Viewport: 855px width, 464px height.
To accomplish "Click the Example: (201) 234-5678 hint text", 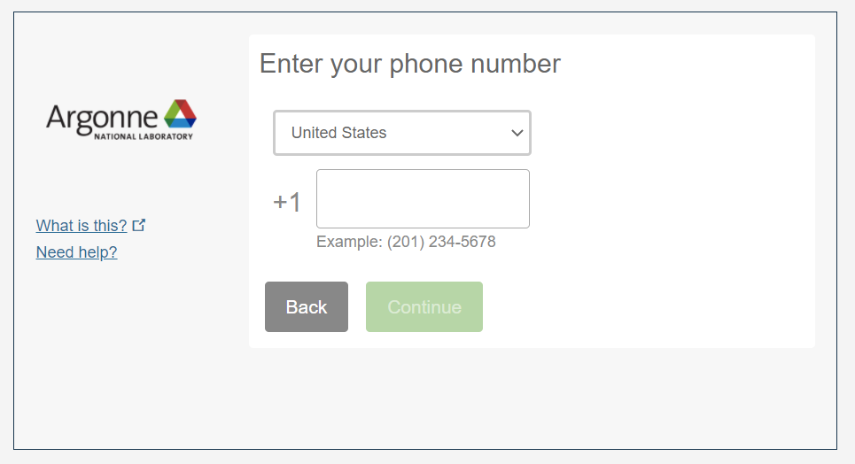I will pyautogui.click(x=406, y=242).
